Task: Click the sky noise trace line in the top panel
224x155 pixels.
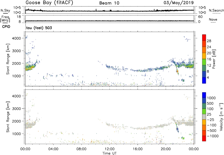Action: pos(109,11)
